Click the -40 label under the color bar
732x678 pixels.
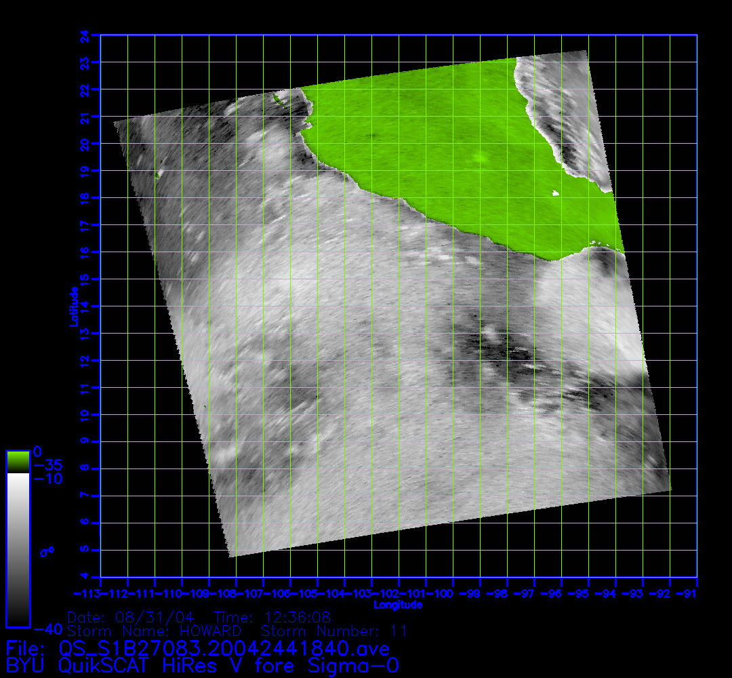pos(47,627)
